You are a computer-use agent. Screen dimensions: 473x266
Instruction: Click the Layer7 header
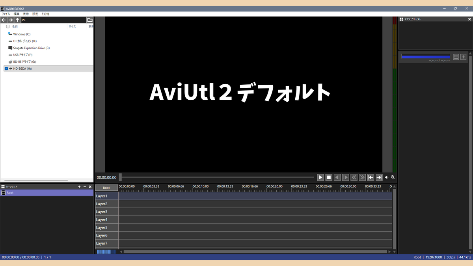(107, 243)
